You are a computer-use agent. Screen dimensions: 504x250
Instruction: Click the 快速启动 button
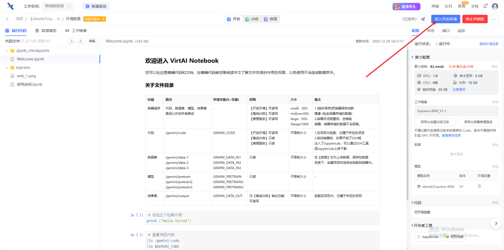(96, 6)
